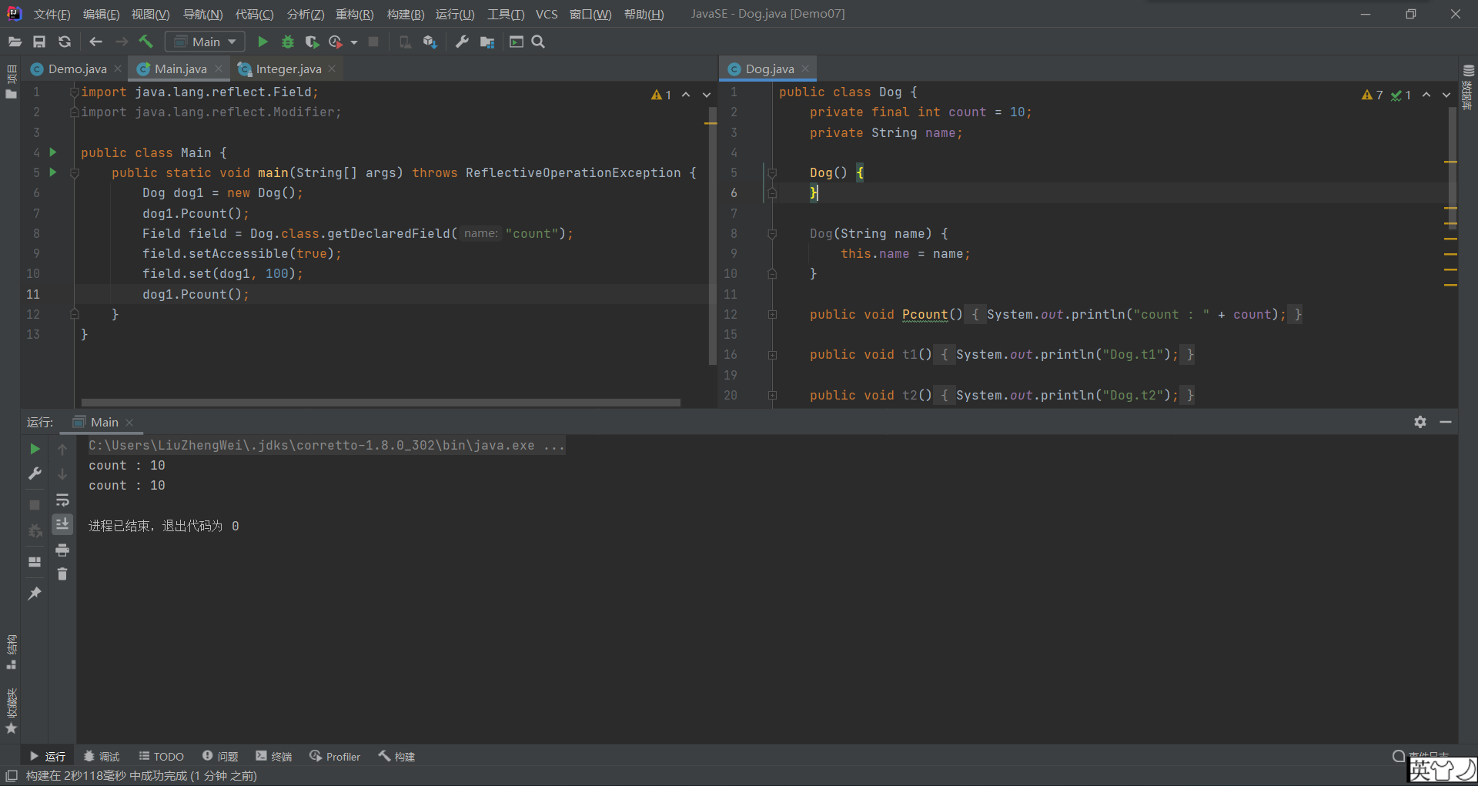Select the Dog.java editor tab
The image size is (1478, 786).
pyautogui.click(x=769, y=69)
